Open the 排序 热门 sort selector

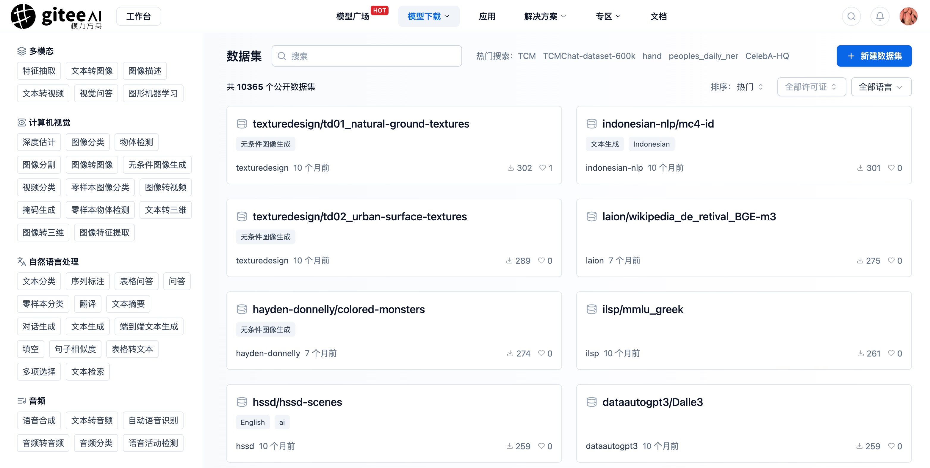(750, 87)
